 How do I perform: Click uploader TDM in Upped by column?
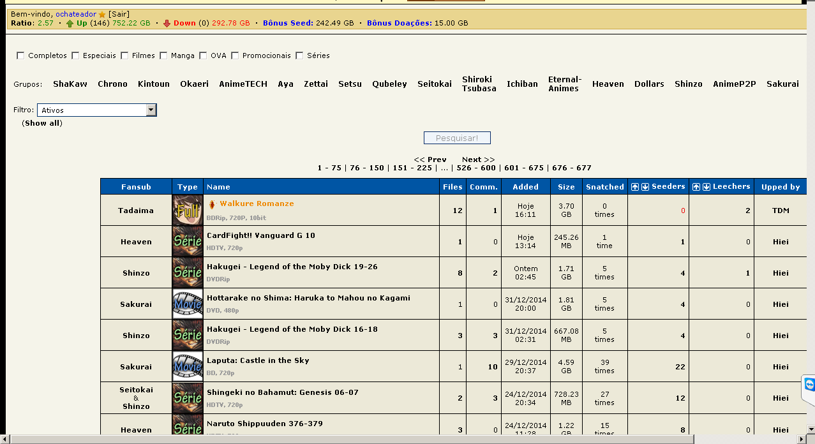pos(781,211)
